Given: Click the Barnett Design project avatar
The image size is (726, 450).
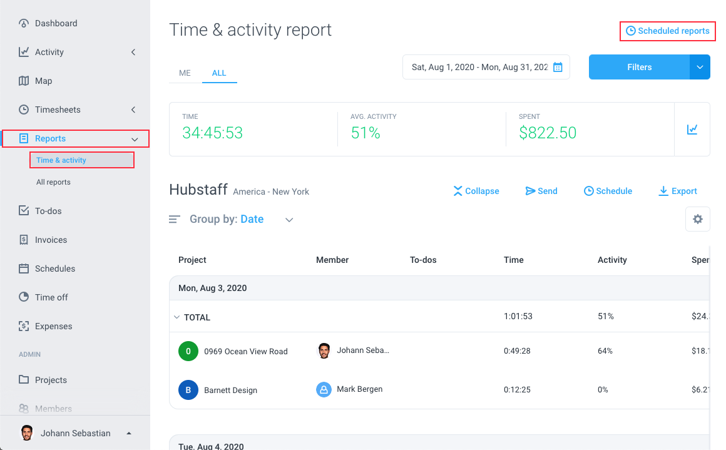Looking at the screenshot, I should (x=188, y=390).
